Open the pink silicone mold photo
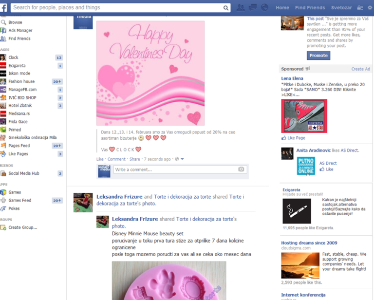 [169, 281]
